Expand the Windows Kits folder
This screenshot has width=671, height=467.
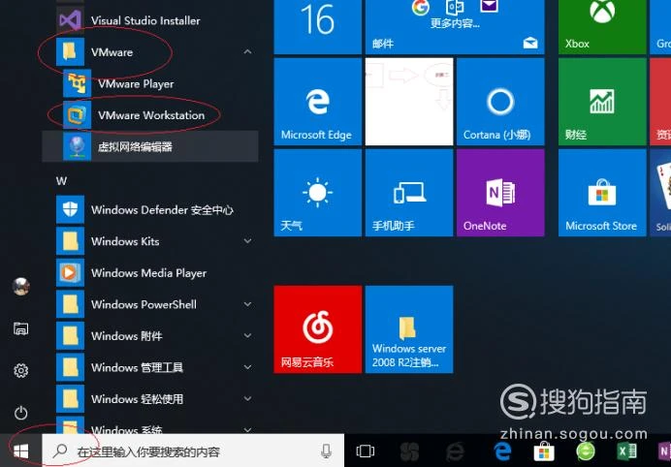pos(247,241)
